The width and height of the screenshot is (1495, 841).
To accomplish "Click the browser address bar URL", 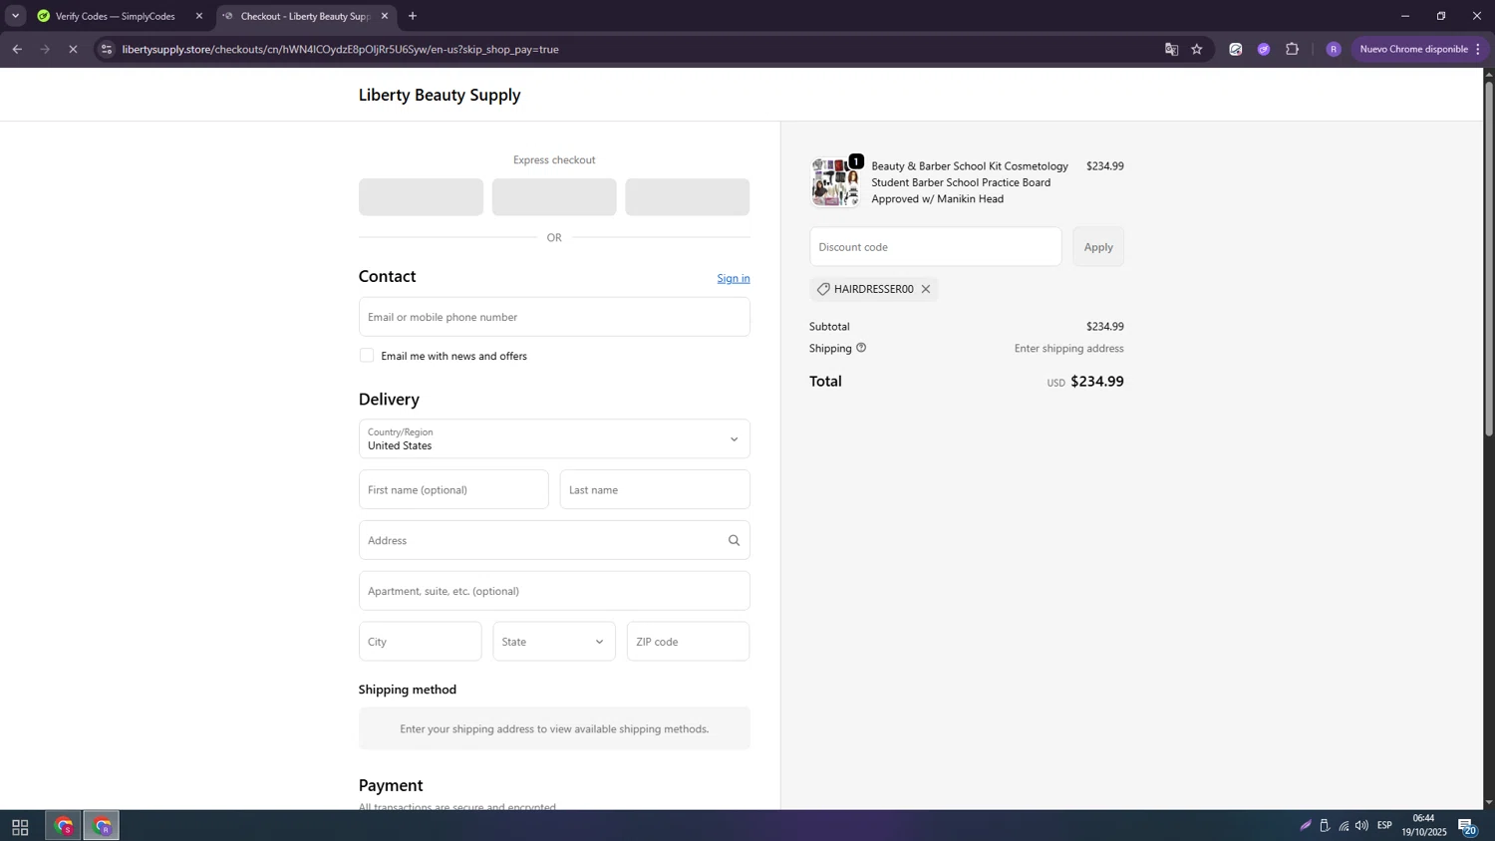I will pos(340,49).
